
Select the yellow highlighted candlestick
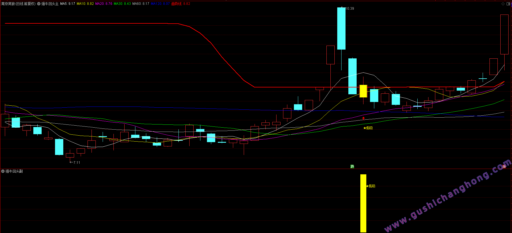click(363, 91)
